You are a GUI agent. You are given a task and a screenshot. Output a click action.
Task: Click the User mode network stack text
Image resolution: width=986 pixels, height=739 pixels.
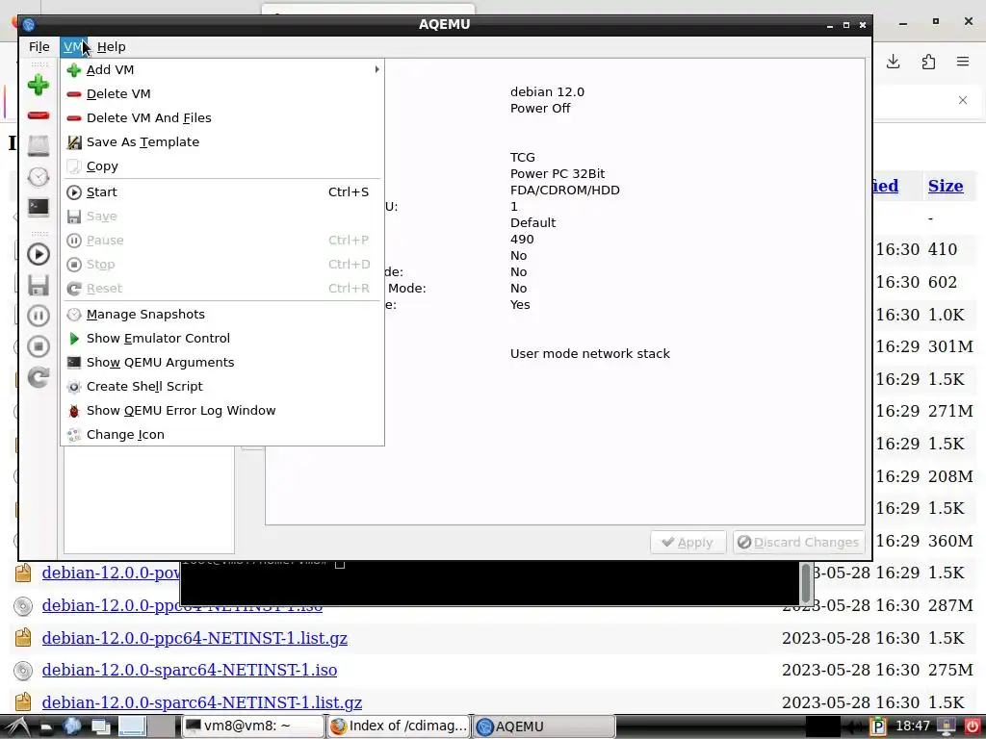[x=590, y=354]
